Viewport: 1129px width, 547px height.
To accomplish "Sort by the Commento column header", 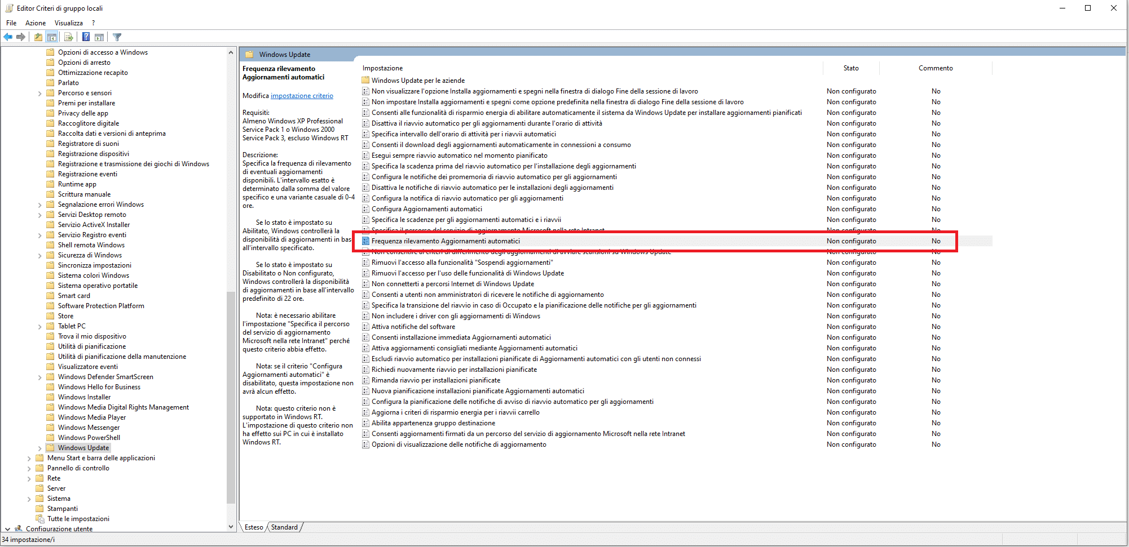I will coord(936,68).
